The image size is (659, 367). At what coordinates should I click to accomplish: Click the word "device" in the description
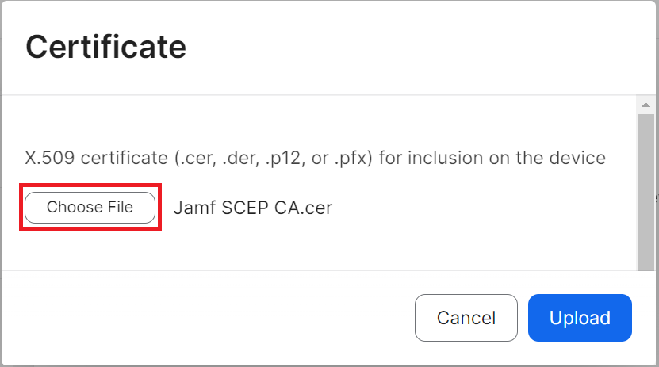click(580, 158)
